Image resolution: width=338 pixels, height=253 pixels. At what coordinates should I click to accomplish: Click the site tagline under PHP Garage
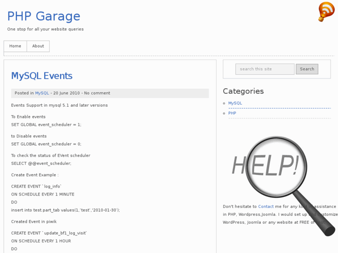click(x=46, y=29)
